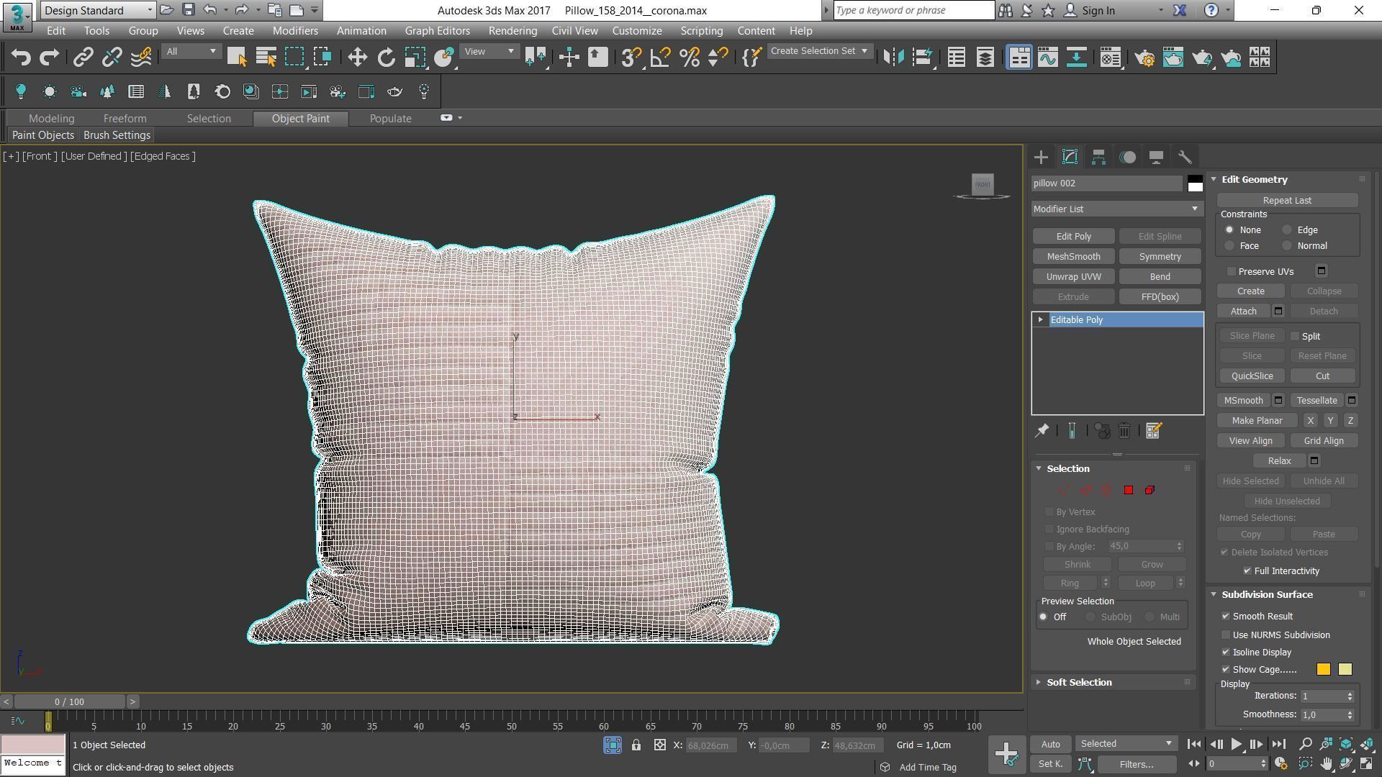1382x777 pixels.
Task: Click the Attach button
Action: [1243, 312]
